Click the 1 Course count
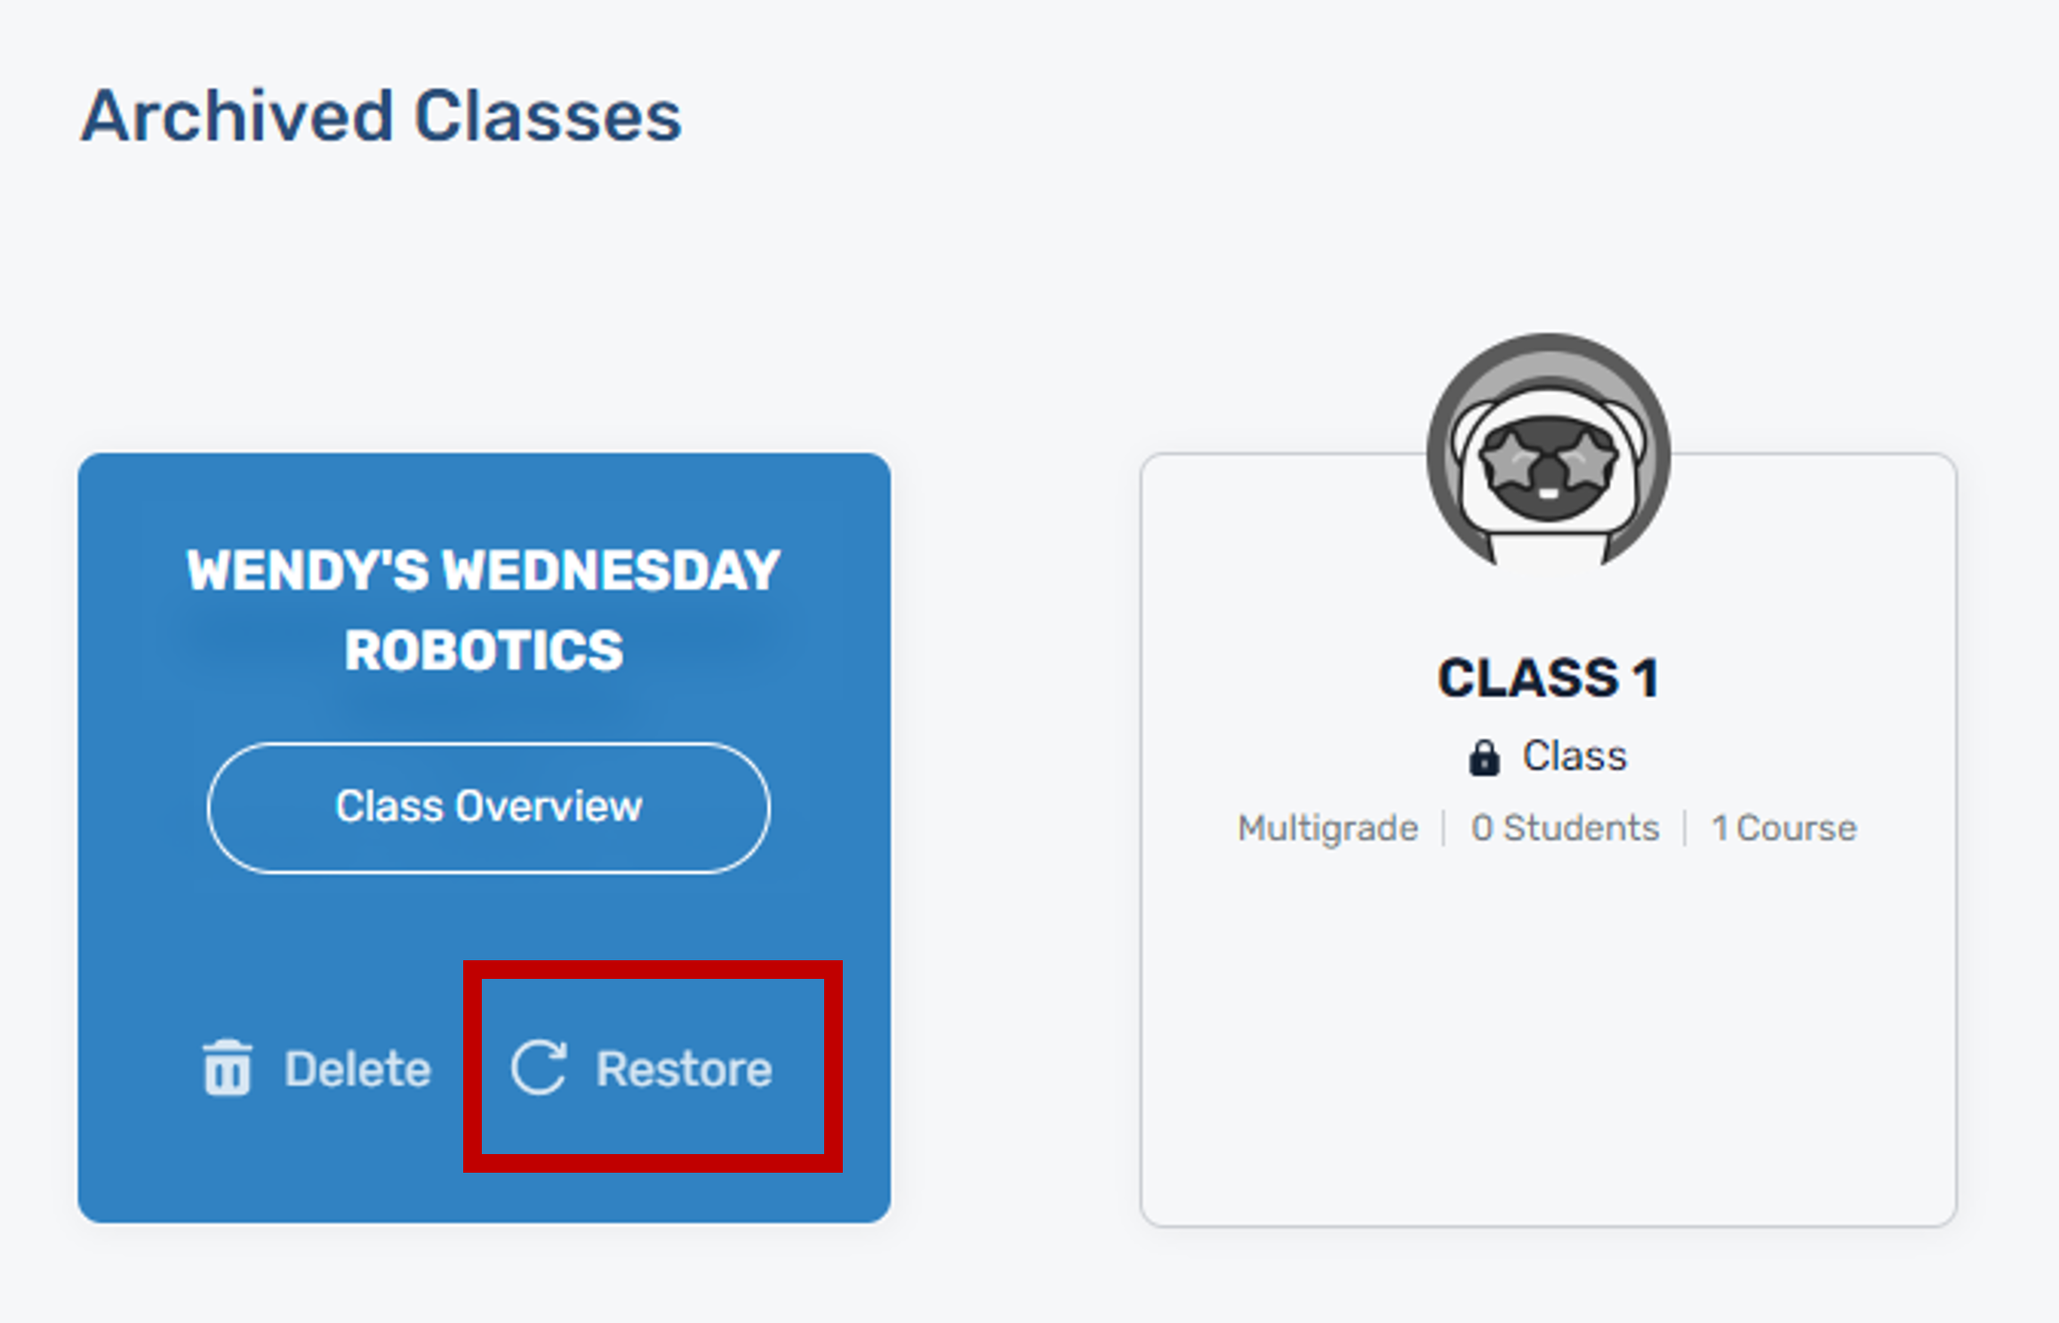This screenshot has height=1323, width=2059. [x=1783, y=829]
